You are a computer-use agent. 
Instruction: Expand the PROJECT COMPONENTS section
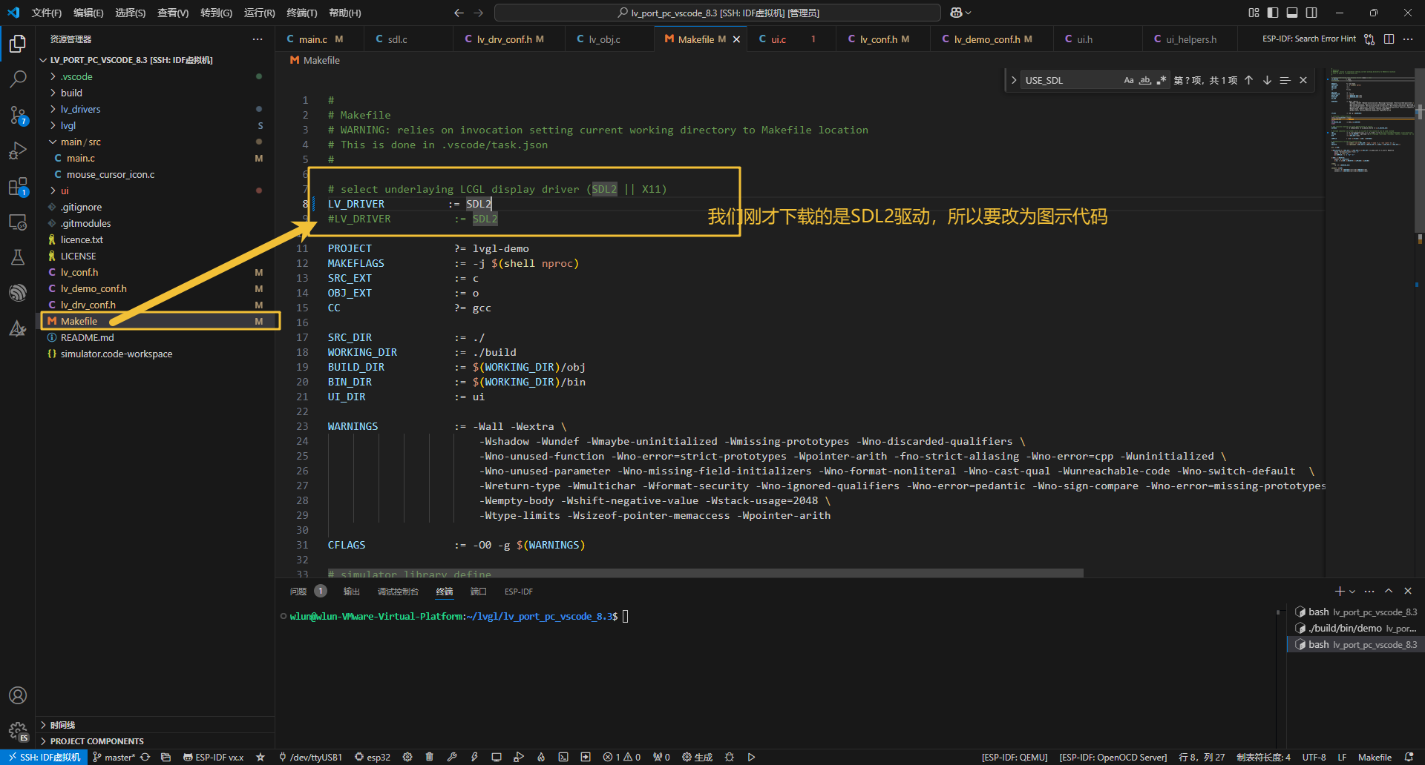97,741
